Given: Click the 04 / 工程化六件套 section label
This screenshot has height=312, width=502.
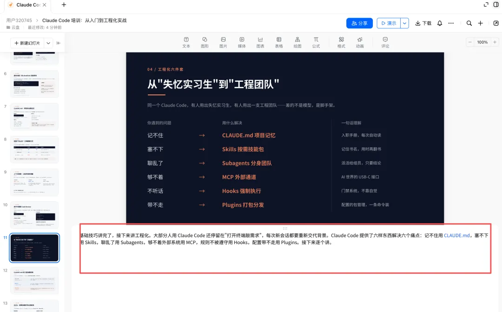Looking at the screenshot, I should coord(165,69).
